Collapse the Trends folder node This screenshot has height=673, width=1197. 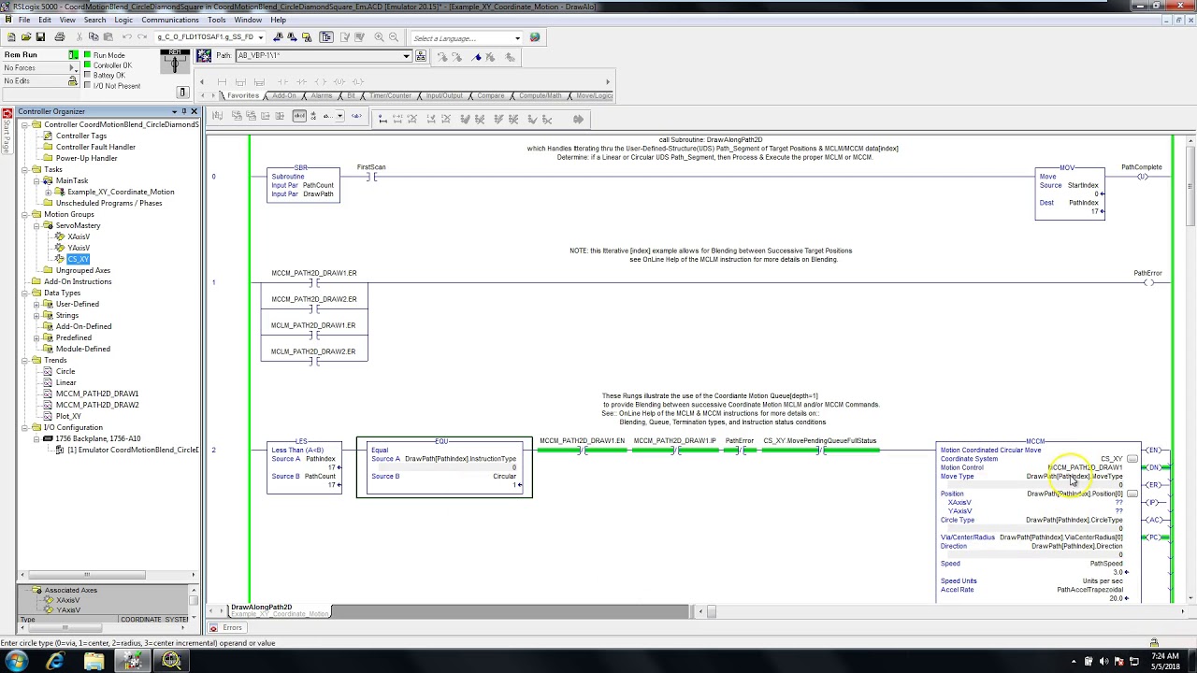pyautogui.click(x=25, y=360)
